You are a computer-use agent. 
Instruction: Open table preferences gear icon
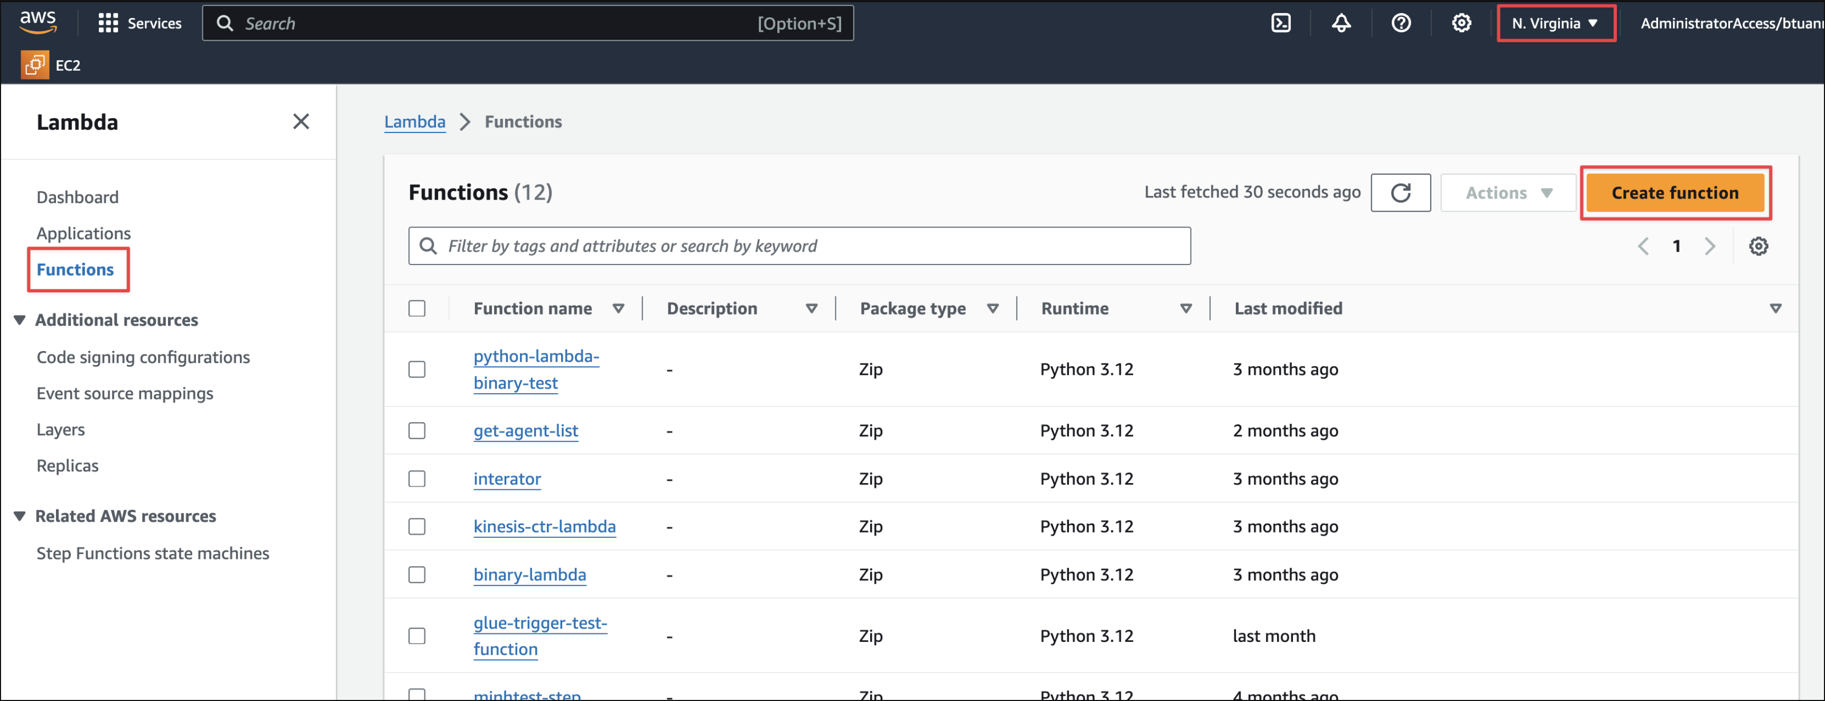1758,247
